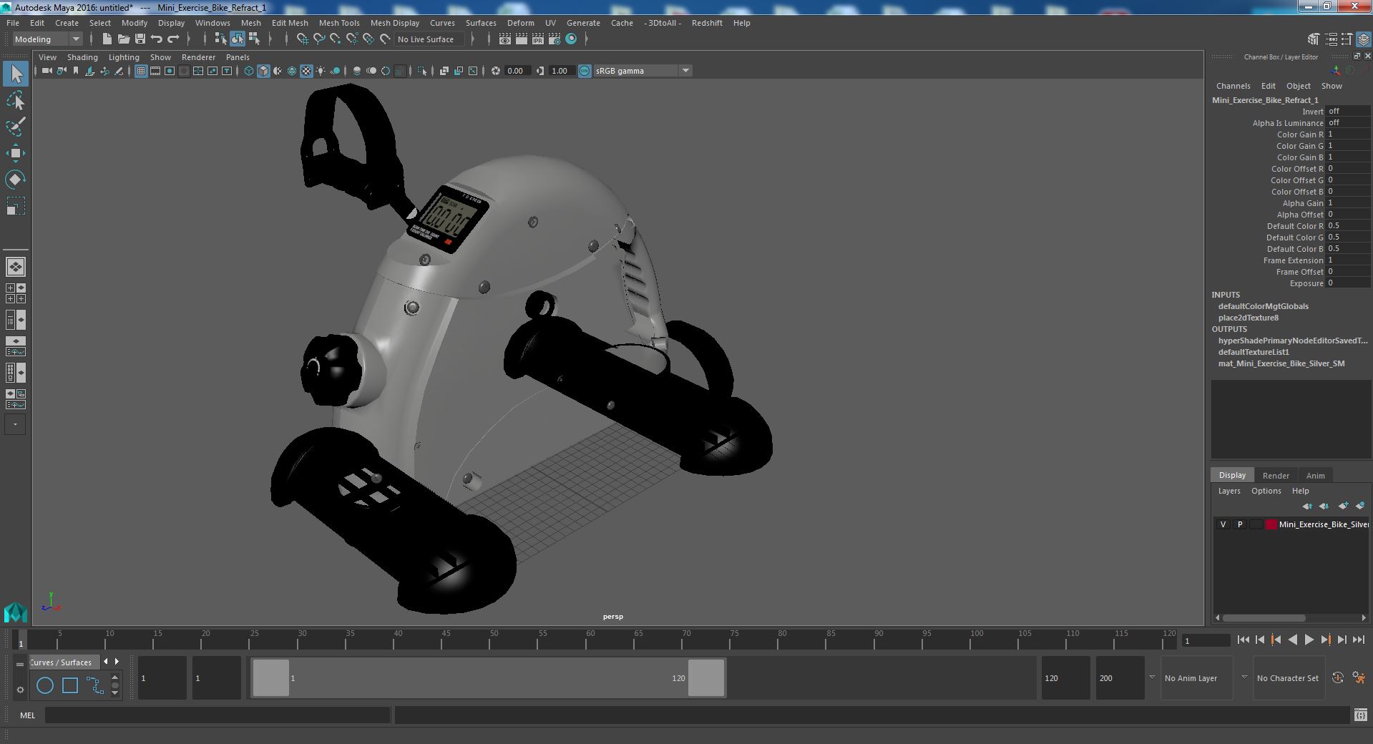Switch to the Anim layer tab
This screenshot has width=1373, height=744.
[1315, 476]
